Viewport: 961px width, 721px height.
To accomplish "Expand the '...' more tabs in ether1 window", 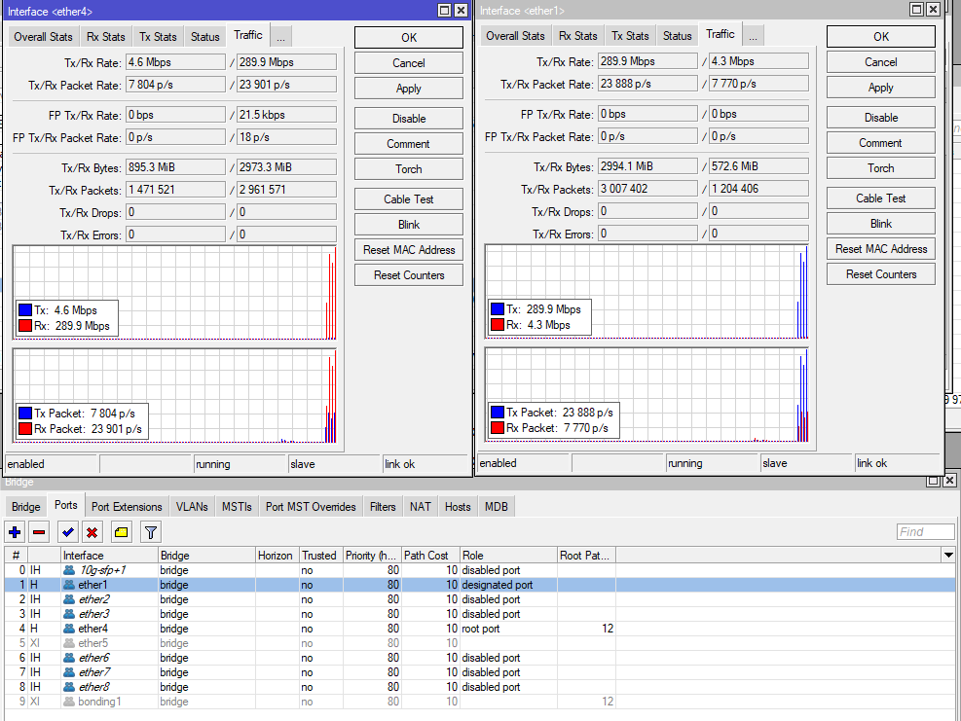I will pyautogui.click(x=753, y=36).
